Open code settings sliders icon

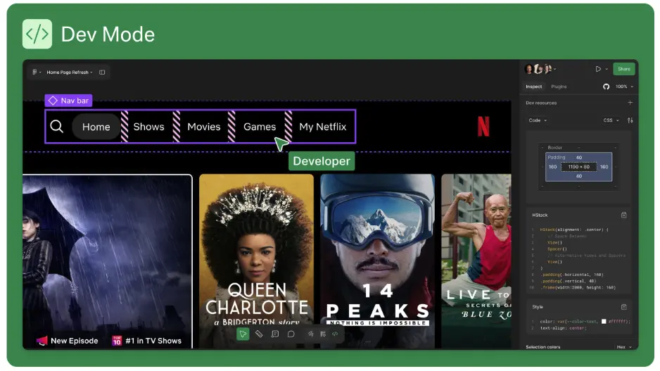[x=630, y=120]
